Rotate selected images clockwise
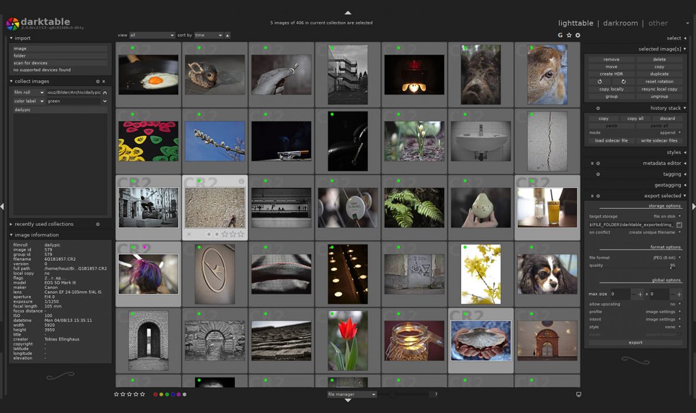The height and width of the screenshot is (413, 696). [x=623, y=81]
